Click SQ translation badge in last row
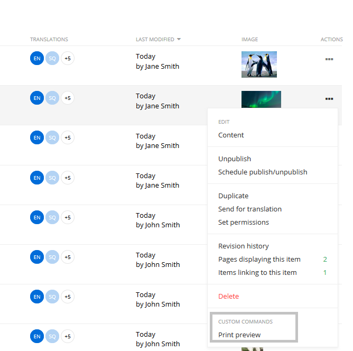This screenshot has height=351, width=353. 52,336
